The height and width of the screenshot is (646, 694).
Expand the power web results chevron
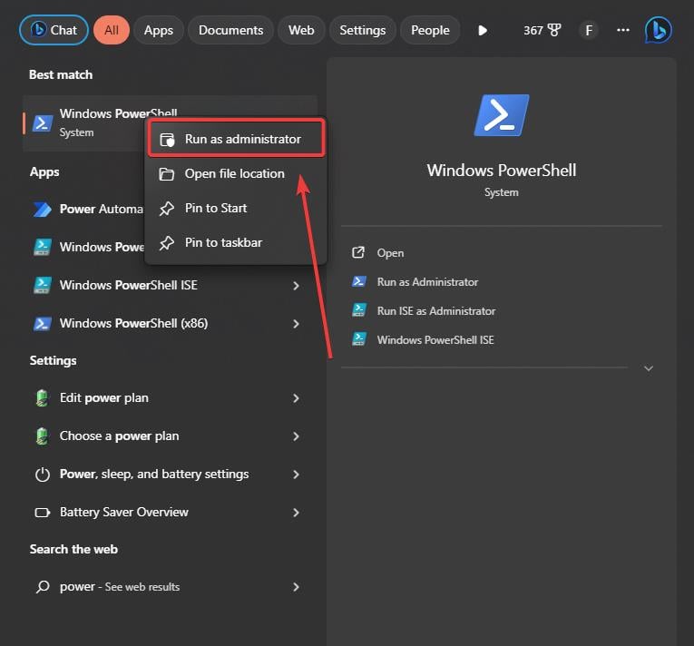click(296, 587)
